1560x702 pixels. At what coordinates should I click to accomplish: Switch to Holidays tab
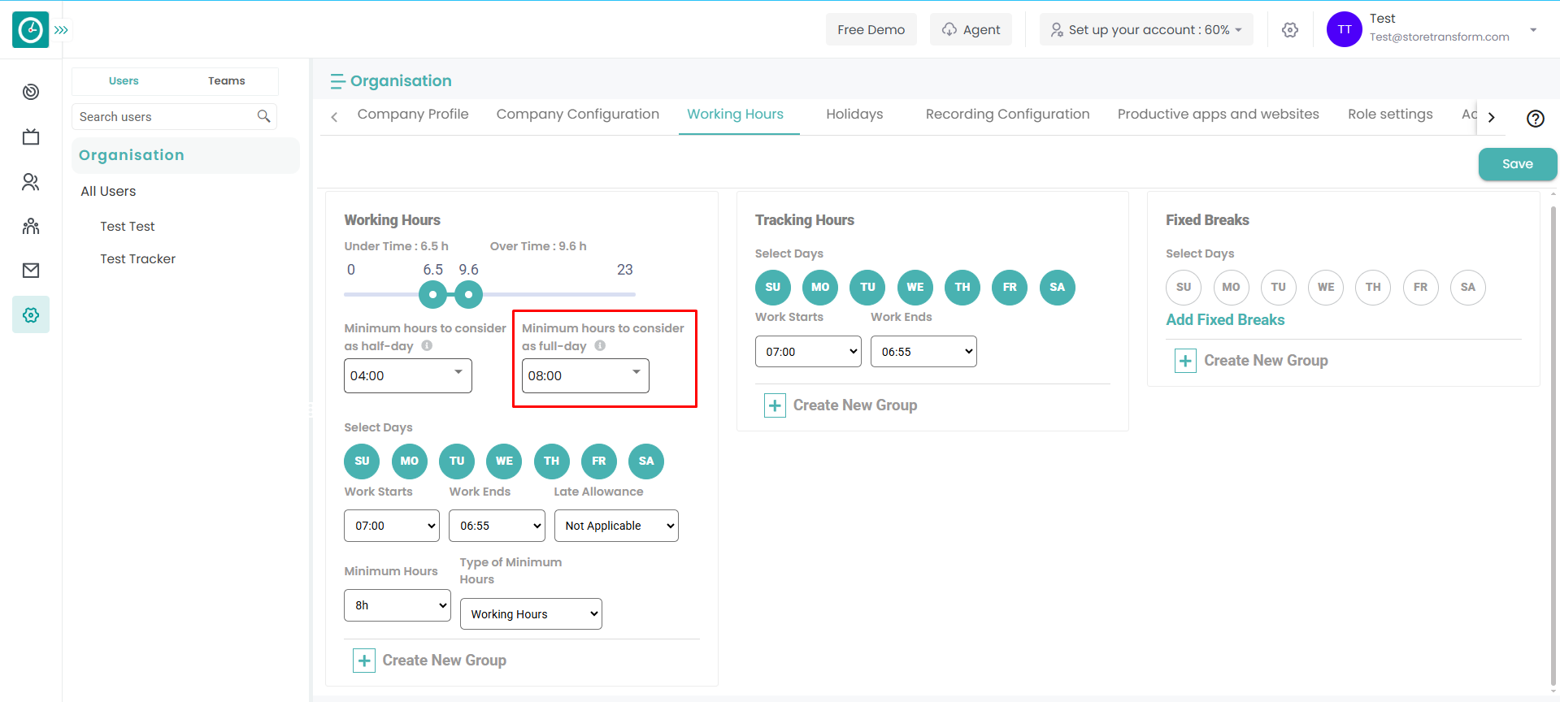[854, 114]
